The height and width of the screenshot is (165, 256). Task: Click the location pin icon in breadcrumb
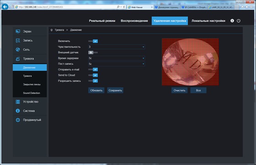coord(52,30)
